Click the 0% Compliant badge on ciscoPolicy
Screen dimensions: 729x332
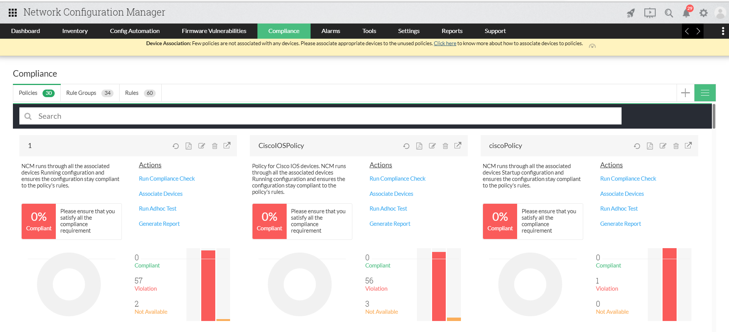coord(500,222)
